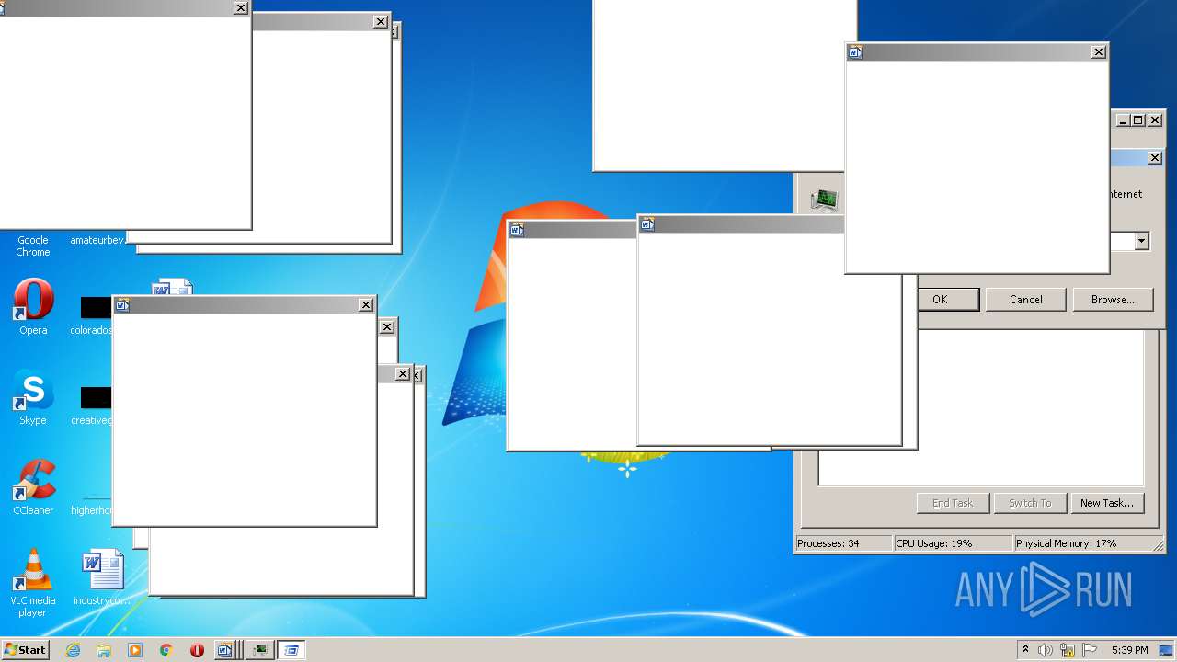Open the Opera desktop shortcut

coord(33,307)
